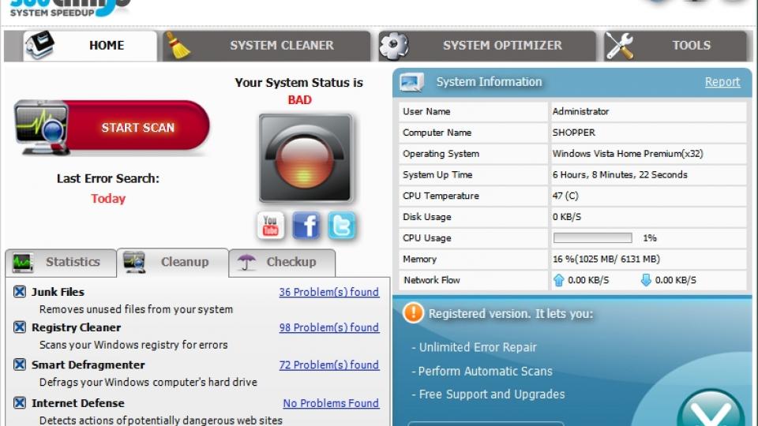Uncheck the Junk Files checkbox
Image resolution: width=758 pixels, height=426 pixels.
coord(20,292)
